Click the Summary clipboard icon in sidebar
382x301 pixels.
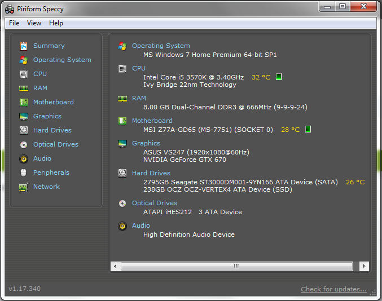(24, 46)
